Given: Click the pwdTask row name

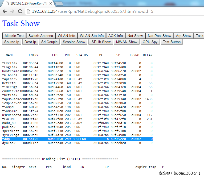Looking at the screenshot, I should tap(9, 127).
